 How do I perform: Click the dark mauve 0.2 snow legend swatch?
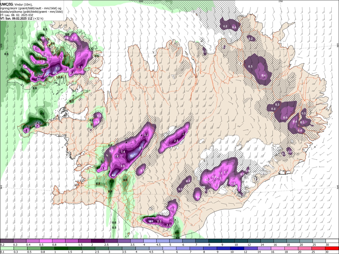tap(7, 241)
